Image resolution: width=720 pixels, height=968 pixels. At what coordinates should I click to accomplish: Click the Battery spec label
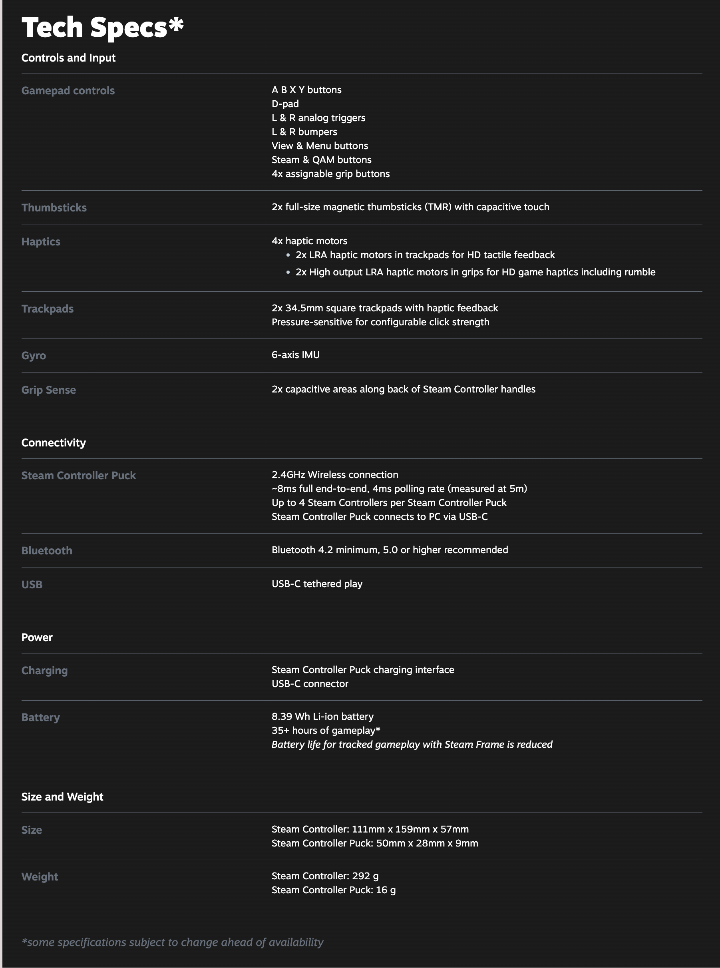40,717
